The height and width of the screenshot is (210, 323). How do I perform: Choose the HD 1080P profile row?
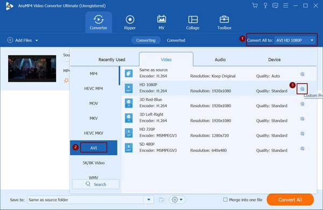219,88
